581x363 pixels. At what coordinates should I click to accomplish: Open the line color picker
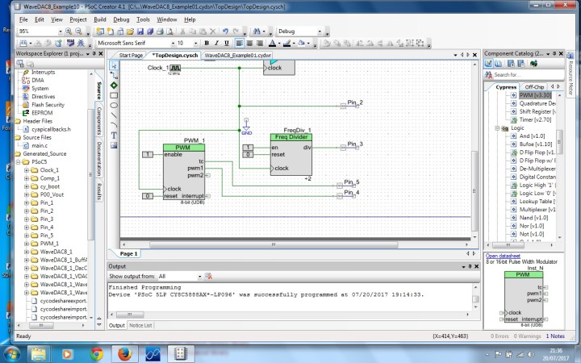(x=286, y=44)
